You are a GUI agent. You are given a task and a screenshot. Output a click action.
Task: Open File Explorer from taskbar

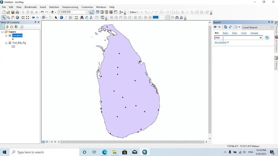tap(115, 152)
